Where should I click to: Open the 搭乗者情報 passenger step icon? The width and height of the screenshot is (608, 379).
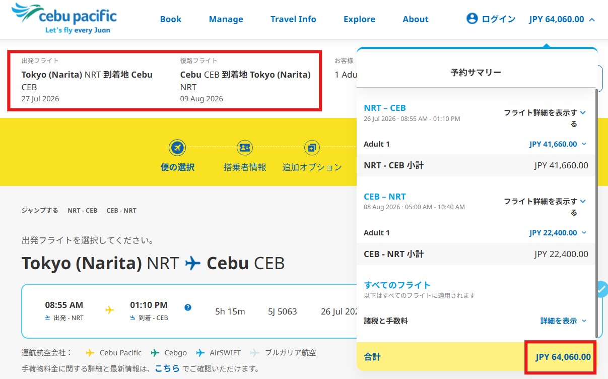(244, 147)
